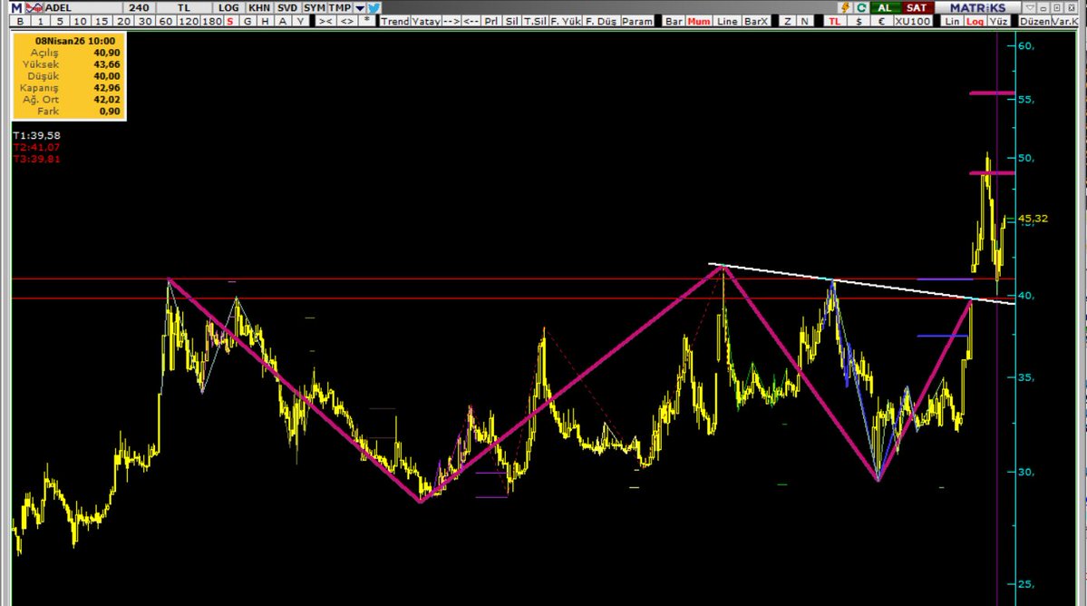The image size is (1087, 606).
Task: Toggle the SYM option
Action: pyautogui.click(x=314, y=7)
